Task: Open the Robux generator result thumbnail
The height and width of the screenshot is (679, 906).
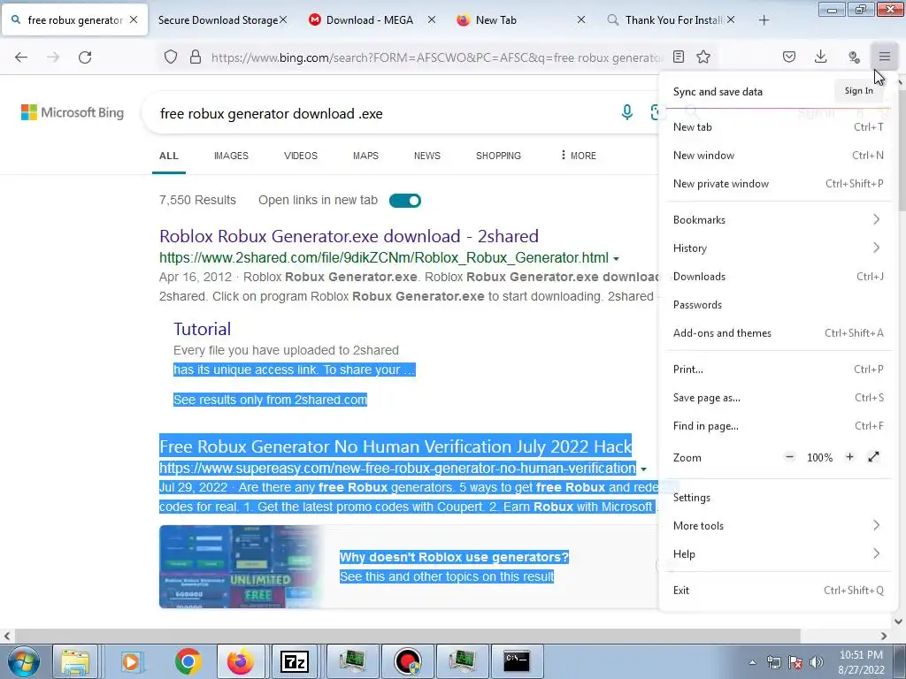Action: tap(241, 567)
